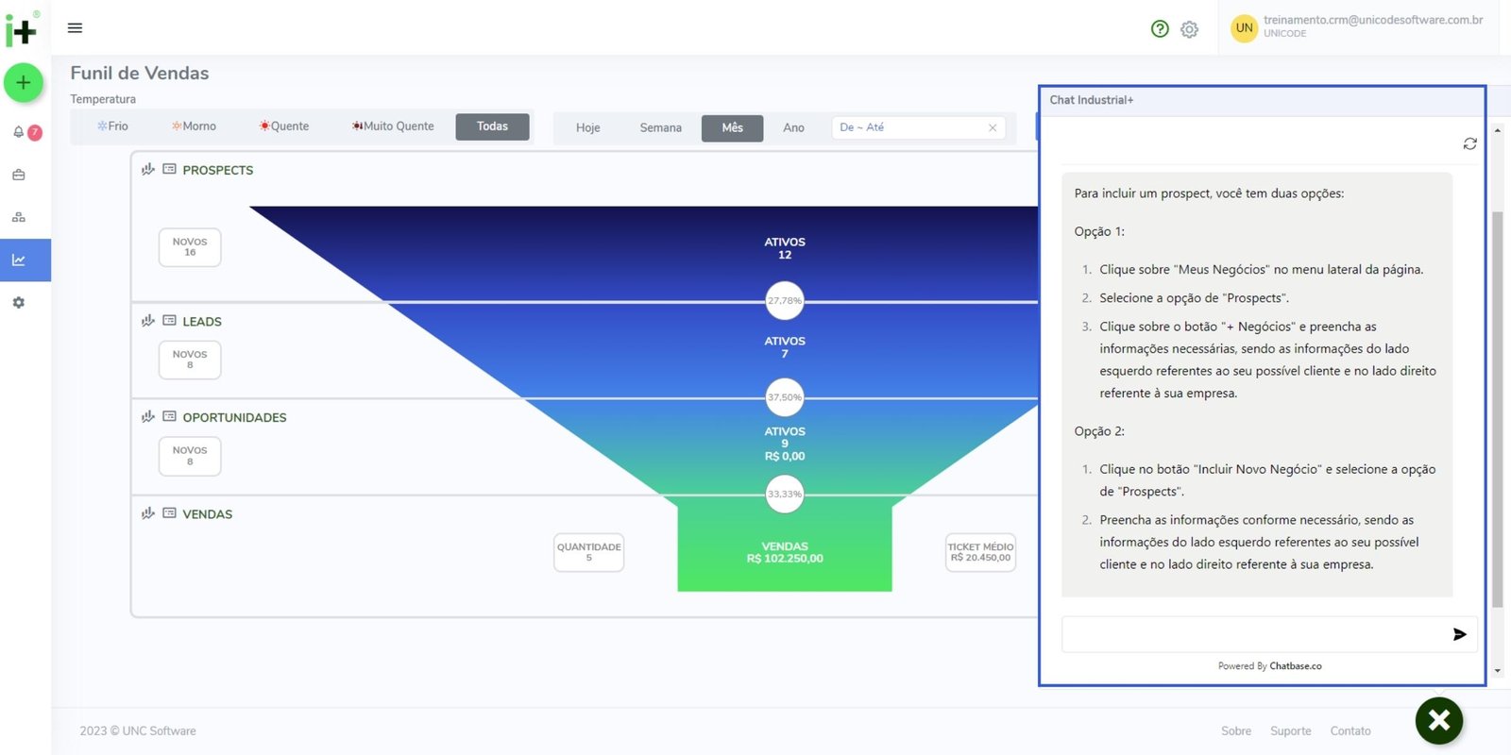
Task: Click the organization hierarchy sidebar icon
Action: click(x=19, y=217)
